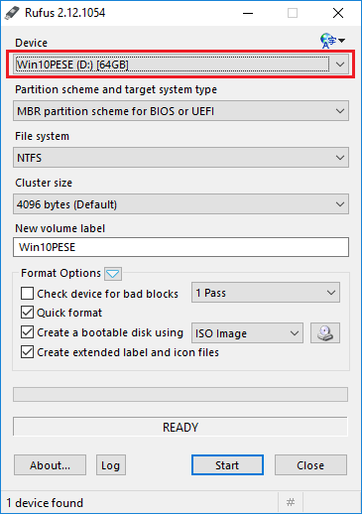The height and width of the screenshot is (514, 362).
Task: Open the 1 Pass dropdown
Action: click(266, 293)
